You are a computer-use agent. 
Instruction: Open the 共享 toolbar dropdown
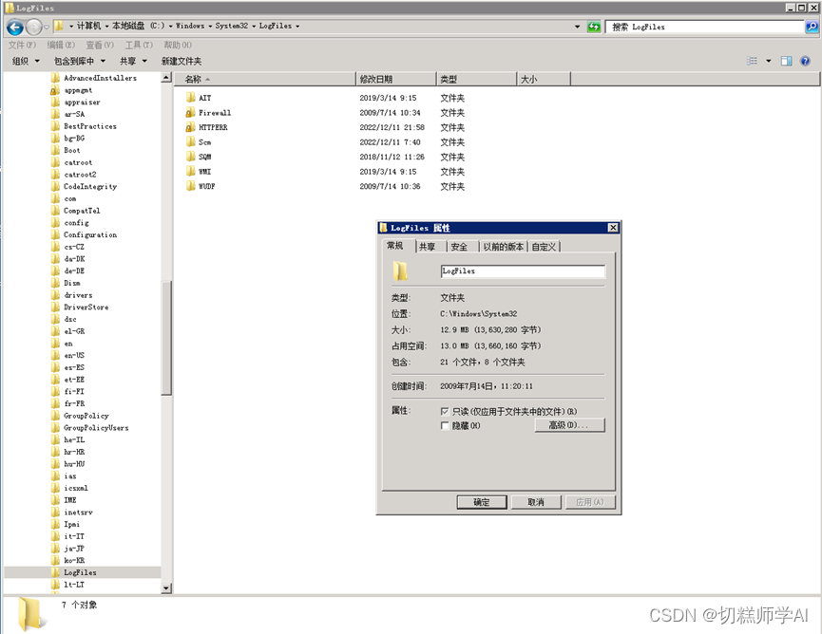click(x=133, y=62)
